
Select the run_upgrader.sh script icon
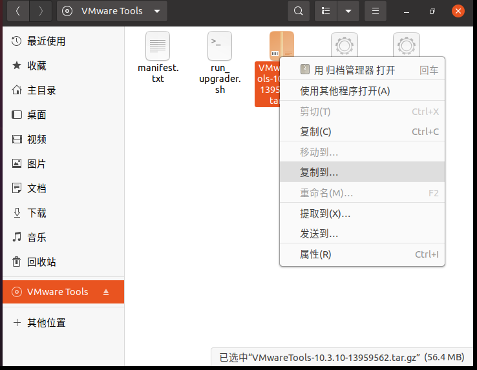[x=220, y=46]
